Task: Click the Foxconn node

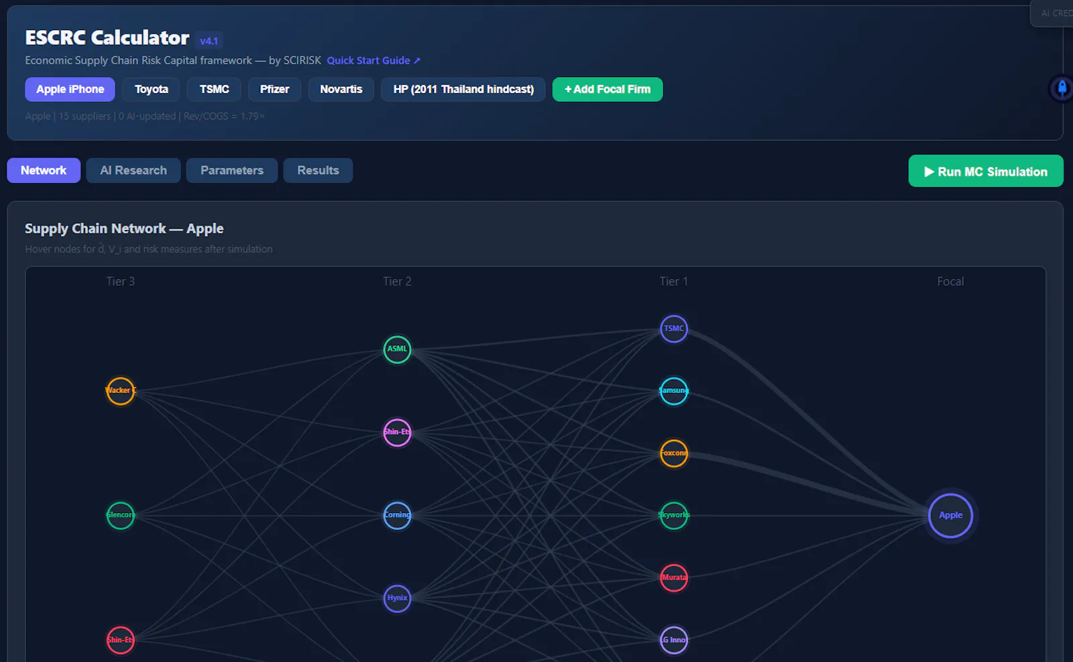Action: tap(674, 453)
